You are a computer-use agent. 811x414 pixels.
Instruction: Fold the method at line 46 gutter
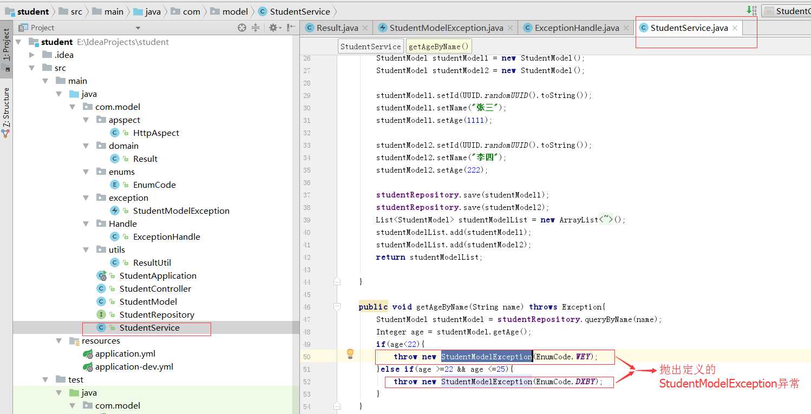(x=337, y=307)
